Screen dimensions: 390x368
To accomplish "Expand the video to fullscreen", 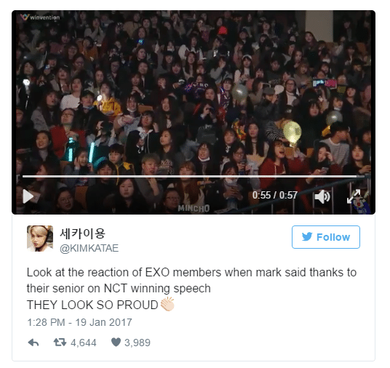I will pyautogui.click(x=354, y=196).
